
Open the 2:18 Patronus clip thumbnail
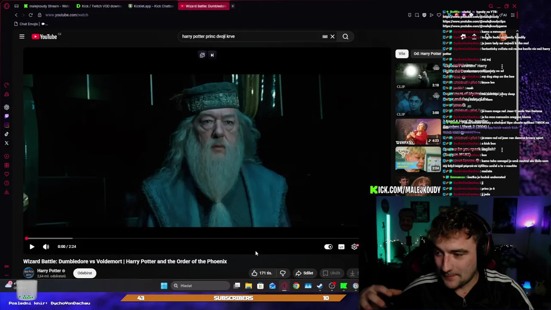[418, 76]
